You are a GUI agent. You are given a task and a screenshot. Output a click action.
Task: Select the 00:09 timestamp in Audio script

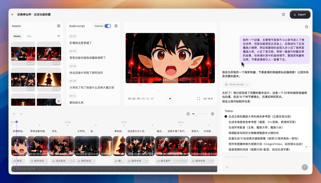point(73,81)
